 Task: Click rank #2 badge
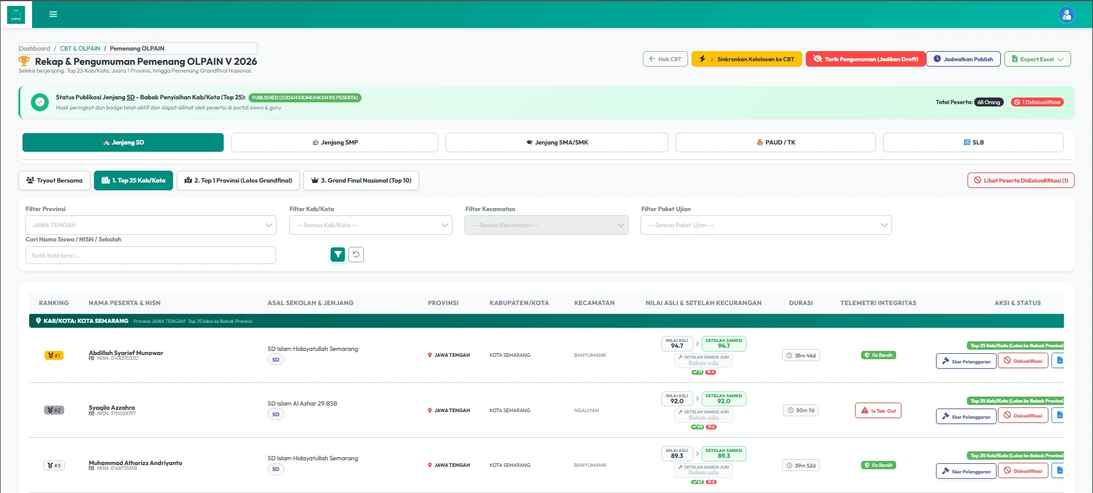pos(54,410)
